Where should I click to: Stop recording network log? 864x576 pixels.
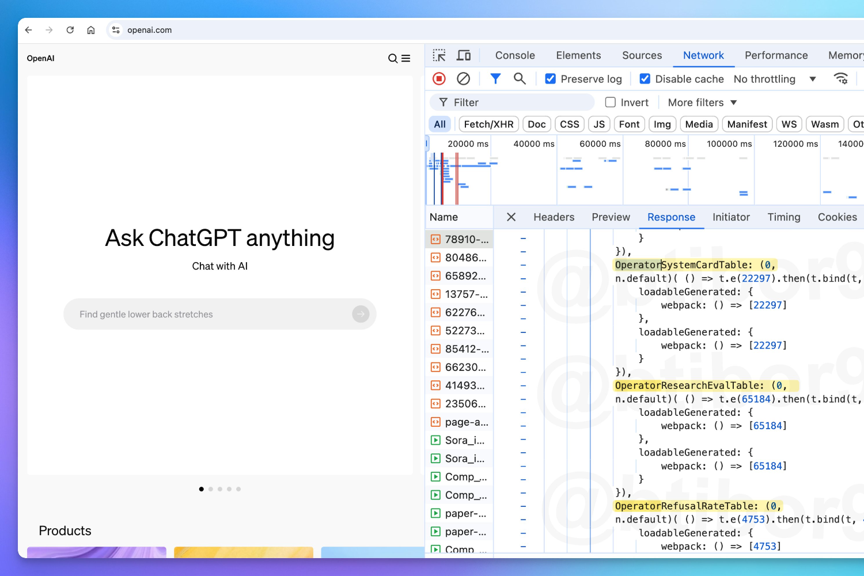point(439,78)
